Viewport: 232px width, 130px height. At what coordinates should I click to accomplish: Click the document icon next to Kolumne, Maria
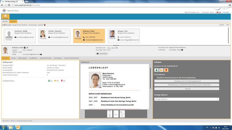25,47
